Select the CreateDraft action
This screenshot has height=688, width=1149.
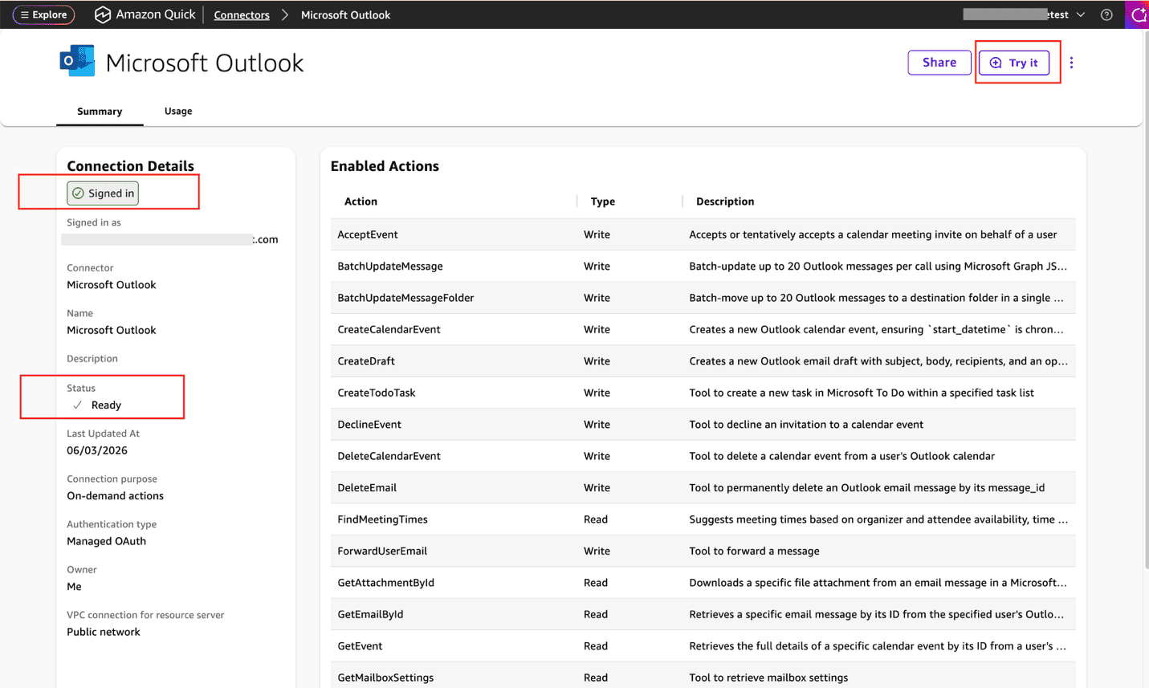click(366, 361)
